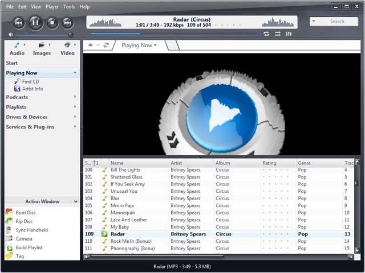Expand the Drives & Devices section
Viewport: 365px width, 273px height.
[x=75, y=117]
